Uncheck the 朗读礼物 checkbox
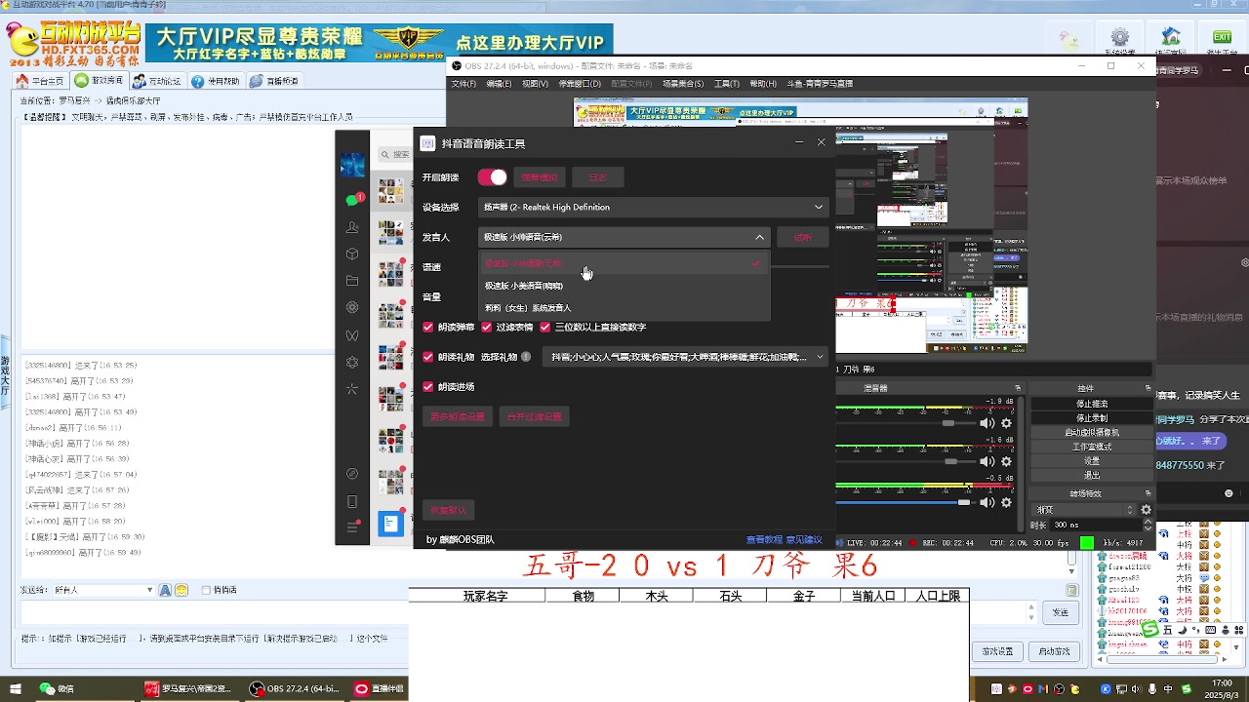1249x702 pixels. pyautogui.click(x=428, y=357)
